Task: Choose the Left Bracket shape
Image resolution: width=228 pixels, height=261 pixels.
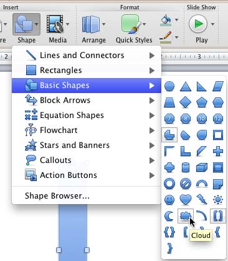Action: coord(186,232)
